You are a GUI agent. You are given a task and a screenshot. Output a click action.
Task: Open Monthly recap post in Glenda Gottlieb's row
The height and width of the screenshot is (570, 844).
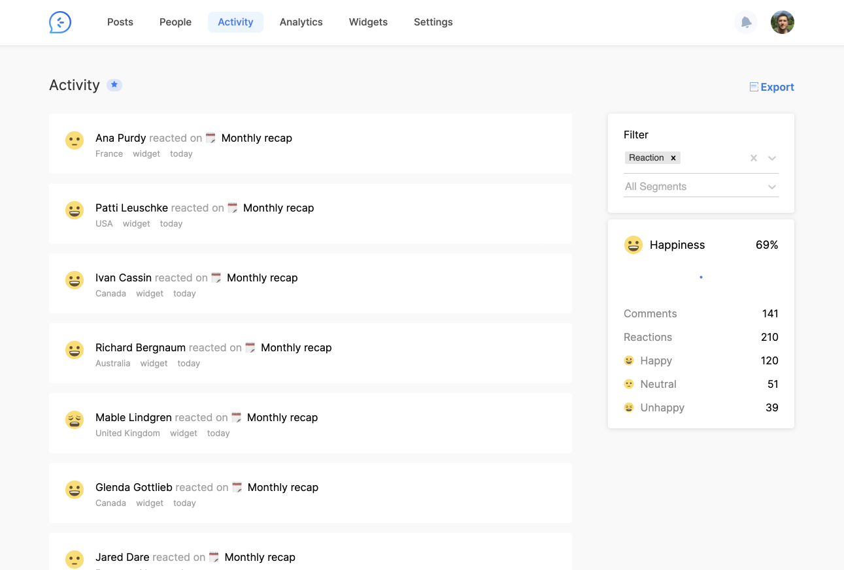282,487
